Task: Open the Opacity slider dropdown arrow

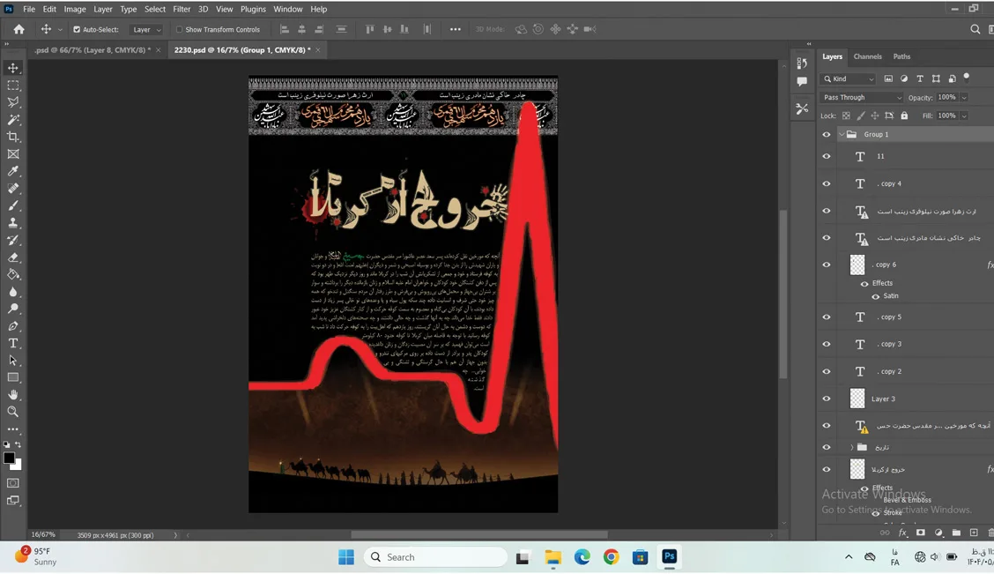Action: [964, 98]
